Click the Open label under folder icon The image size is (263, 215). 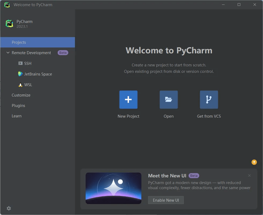pyautogui.click(x=169, y=116)
